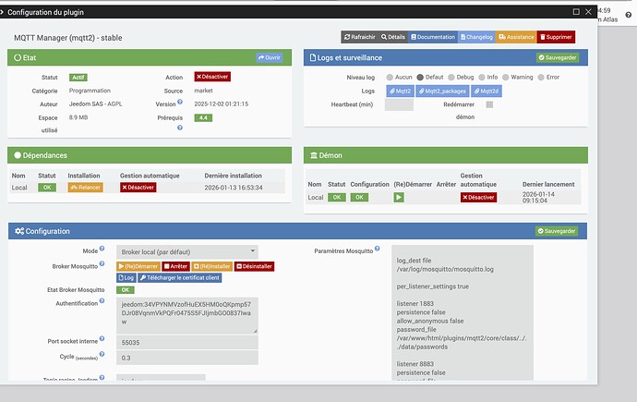Click the Authentification text area

click(x=186, y=316)
